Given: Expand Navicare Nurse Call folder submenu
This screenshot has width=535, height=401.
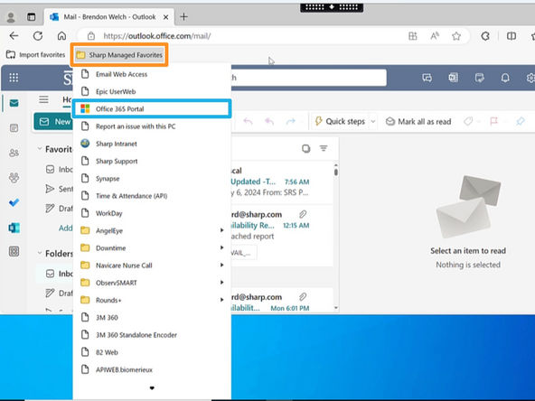Looking at the screenshot, I should pos(152,266).
